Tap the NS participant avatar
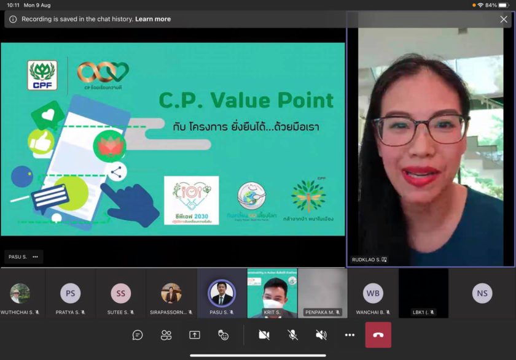Image resolution: width=516 pixels, height=360 pixels. tap(482, 294)
